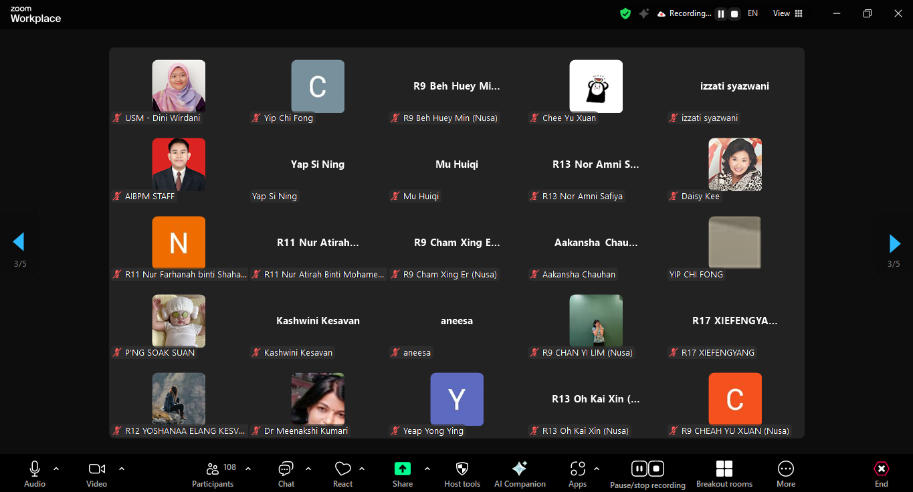
Task: Click the R9 Beh Huey Min tile
Action: pos(457,86)
